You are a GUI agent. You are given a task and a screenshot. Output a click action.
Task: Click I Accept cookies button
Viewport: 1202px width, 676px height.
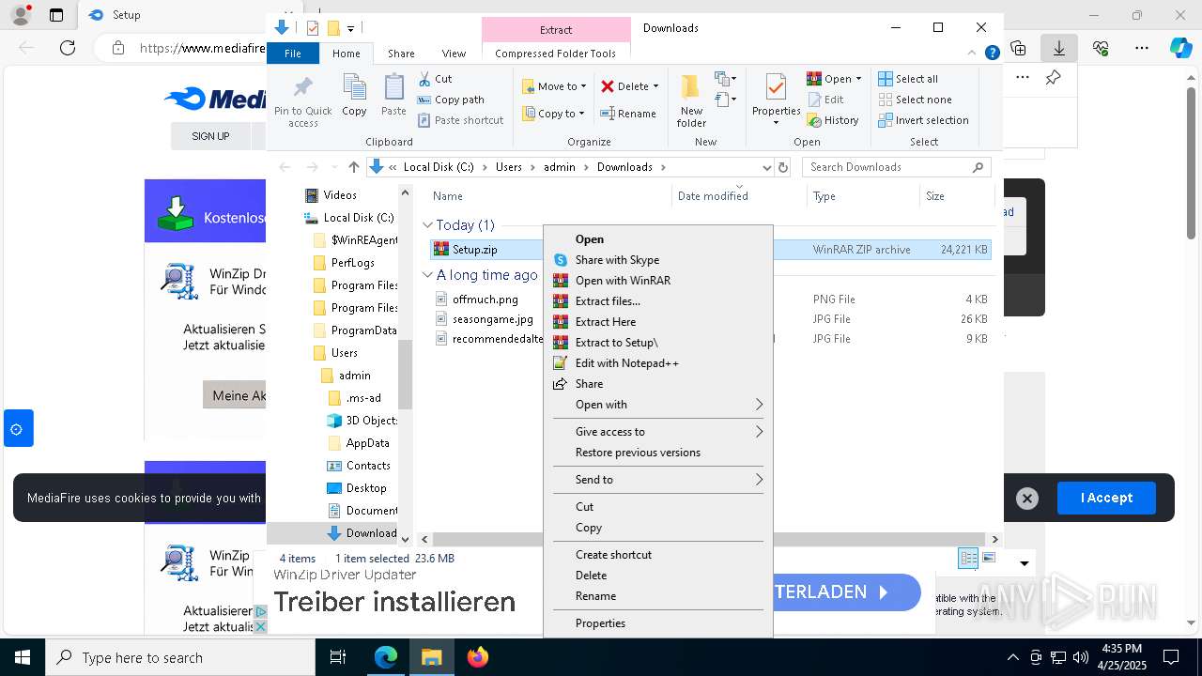(1106, 499)
